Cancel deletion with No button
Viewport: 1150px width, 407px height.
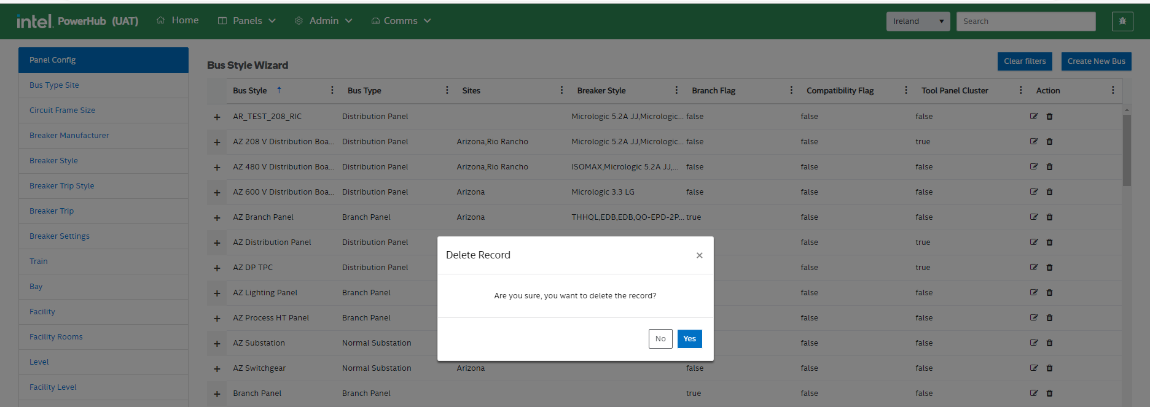pos(660,339)
